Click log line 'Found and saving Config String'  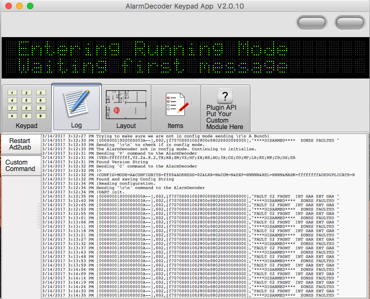coord(108,179)
